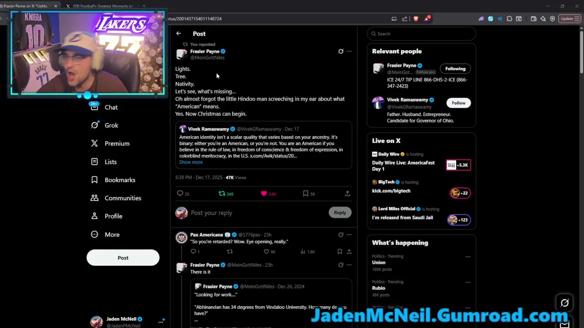Open options for Union trend
This screenshot has width=584, height=328.
[468, 256]
